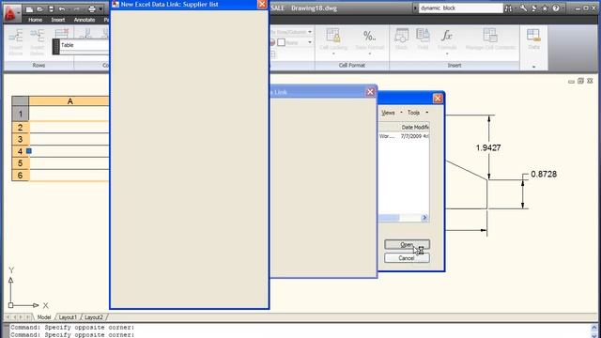Click the Delete Rows icon
The height and width of the screenshot is (338, 601).
[62, 34]
